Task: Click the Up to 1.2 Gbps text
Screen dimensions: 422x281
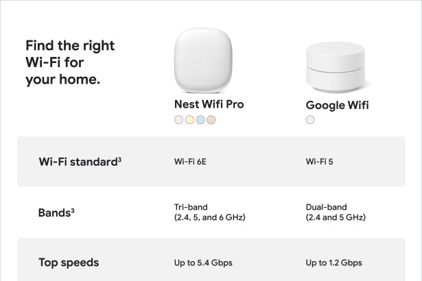Action: click(x=333, y=262)
